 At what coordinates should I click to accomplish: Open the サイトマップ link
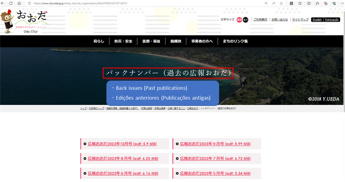point(301,19)
